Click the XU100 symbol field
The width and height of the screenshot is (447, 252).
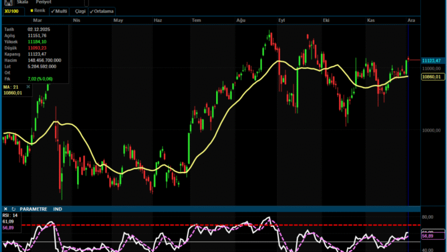12,11
